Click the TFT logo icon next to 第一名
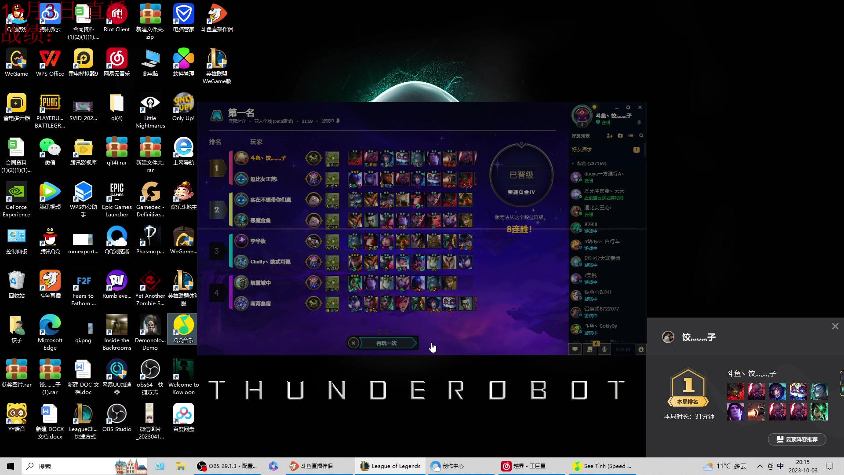The width and height of the screenshot is (844, 475). [x=217, y=116]
